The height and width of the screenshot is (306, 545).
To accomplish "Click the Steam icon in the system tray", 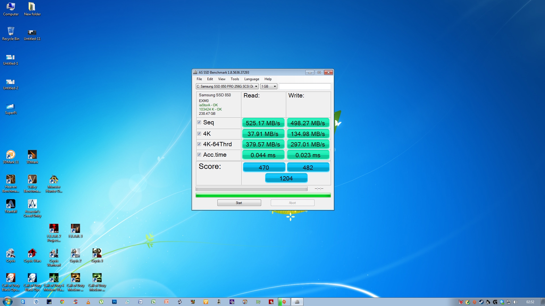I will click(481, 302).
